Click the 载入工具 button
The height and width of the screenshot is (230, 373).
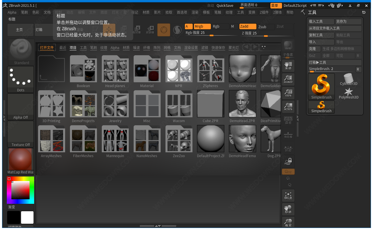click(321, 21)
